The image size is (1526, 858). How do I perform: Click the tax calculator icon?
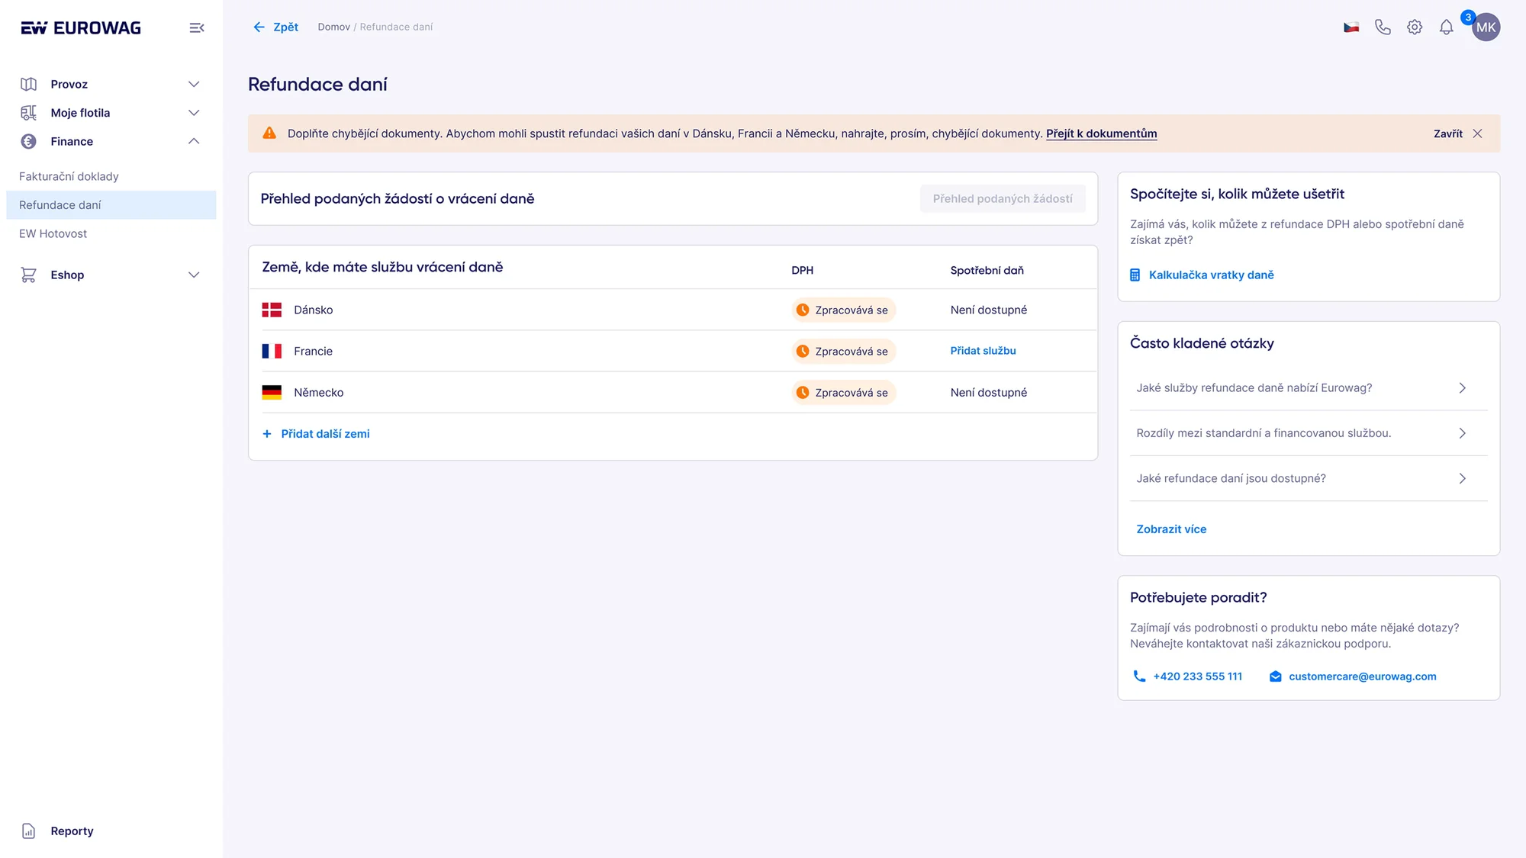click(1135, 275)
